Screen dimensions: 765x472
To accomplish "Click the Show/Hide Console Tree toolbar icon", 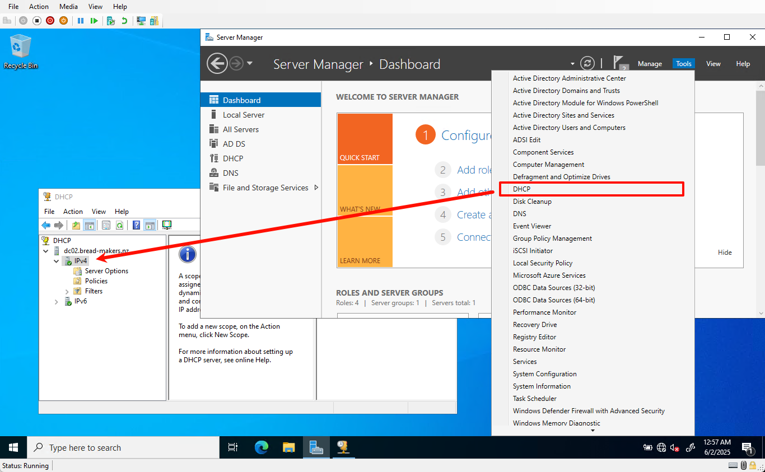I will 90,225.
